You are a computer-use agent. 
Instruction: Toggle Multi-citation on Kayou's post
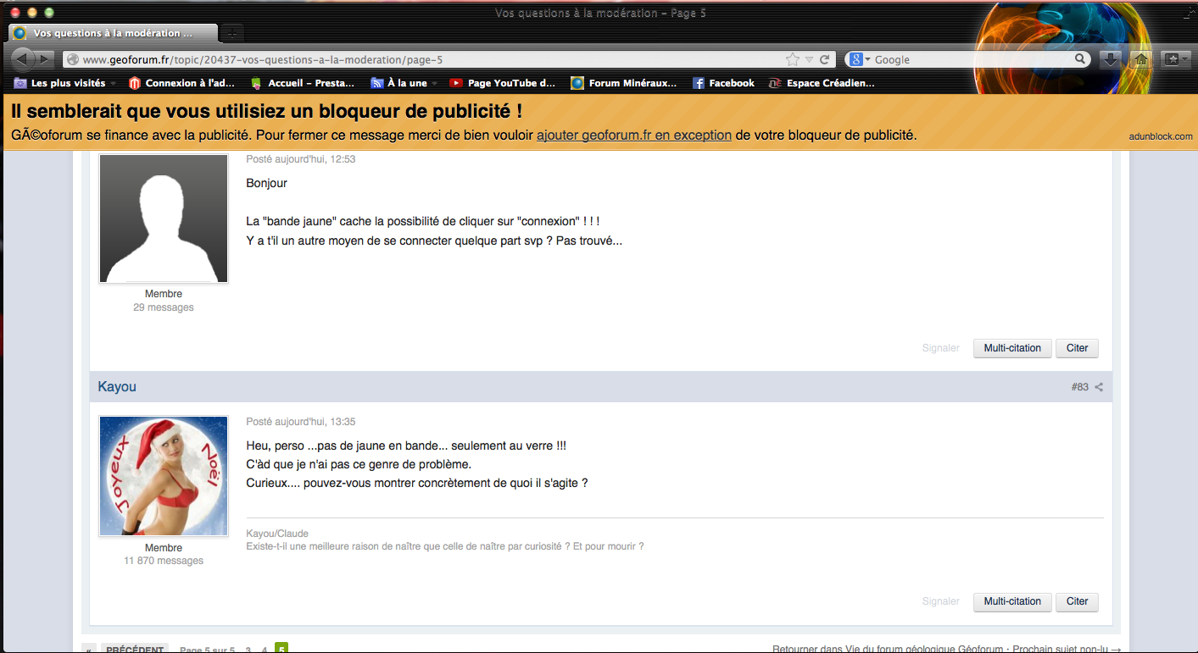pos(1011,601)
